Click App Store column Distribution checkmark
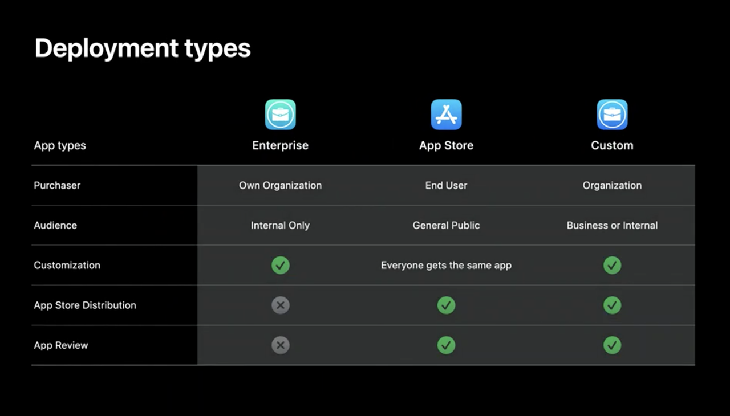Viewport: 730px width, 416px height. [446, 305]
